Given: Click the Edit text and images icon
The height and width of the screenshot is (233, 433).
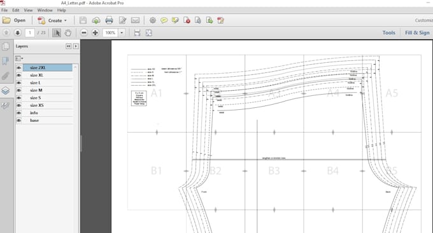Looking at the screenshot, I should pyautogui.click(x=122, y=20).
